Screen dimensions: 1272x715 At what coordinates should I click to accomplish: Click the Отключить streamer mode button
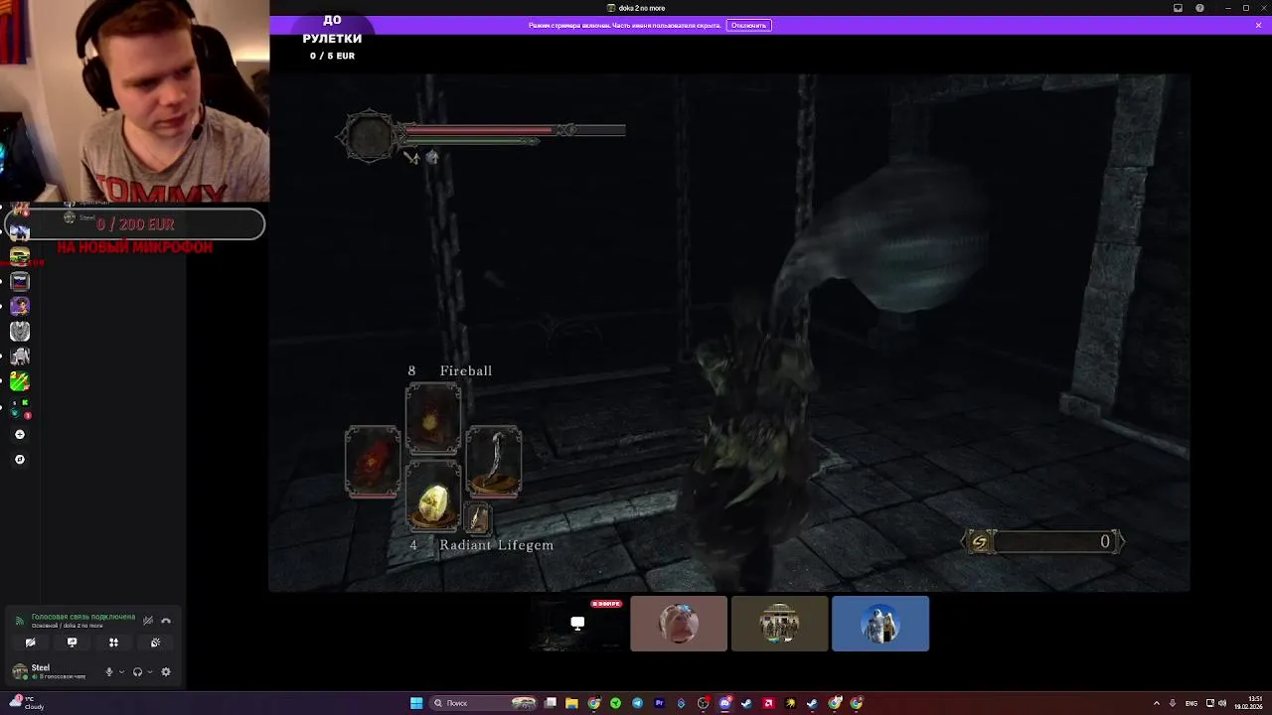click(748, 25)
